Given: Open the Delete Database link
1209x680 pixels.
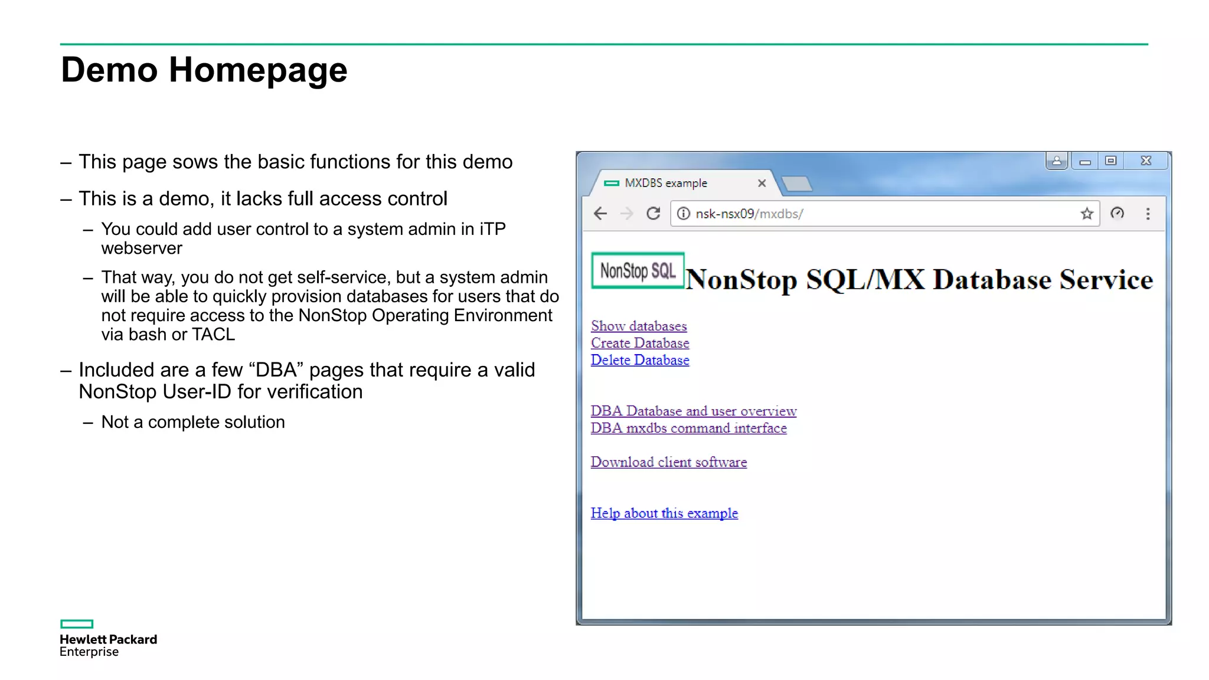Looking at the screenshot, I should pos(640,360).
